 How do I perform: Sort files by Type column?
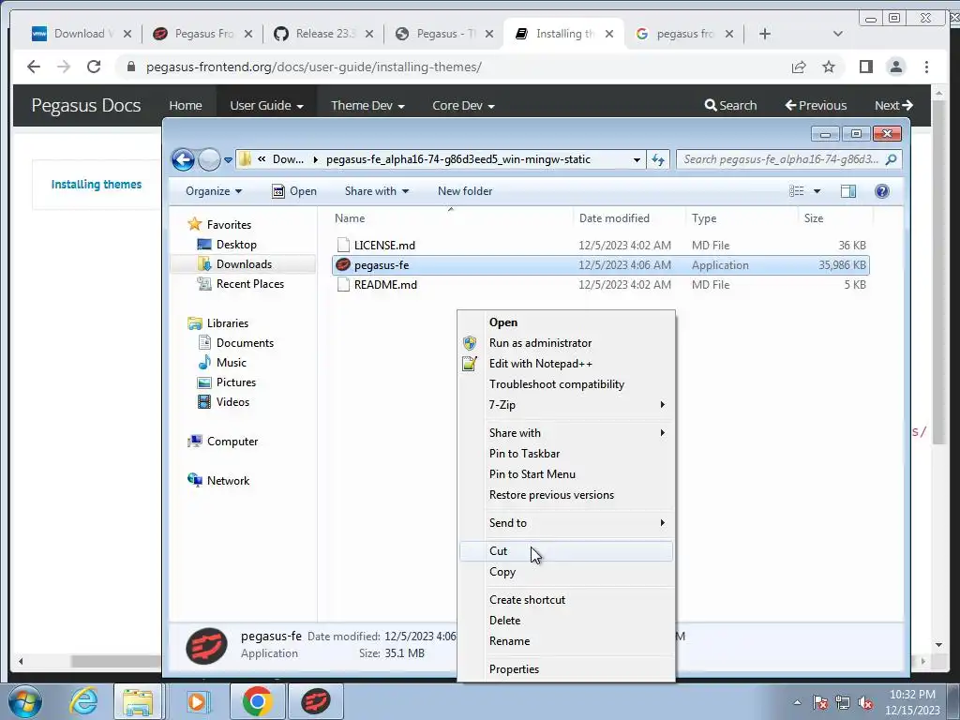[704, 217]
